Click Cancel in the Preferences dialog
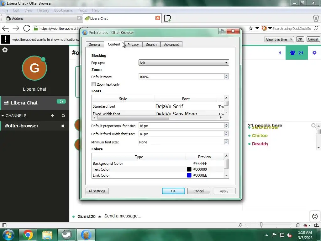The width and height of the screenshot is (321, 241). pos(198,191)
